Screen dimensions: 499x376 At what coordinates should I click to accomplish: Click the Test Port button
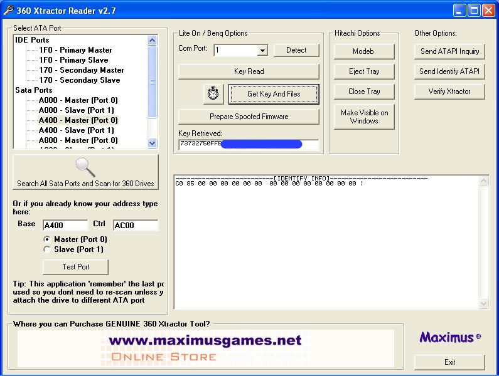tap(76, 267)
